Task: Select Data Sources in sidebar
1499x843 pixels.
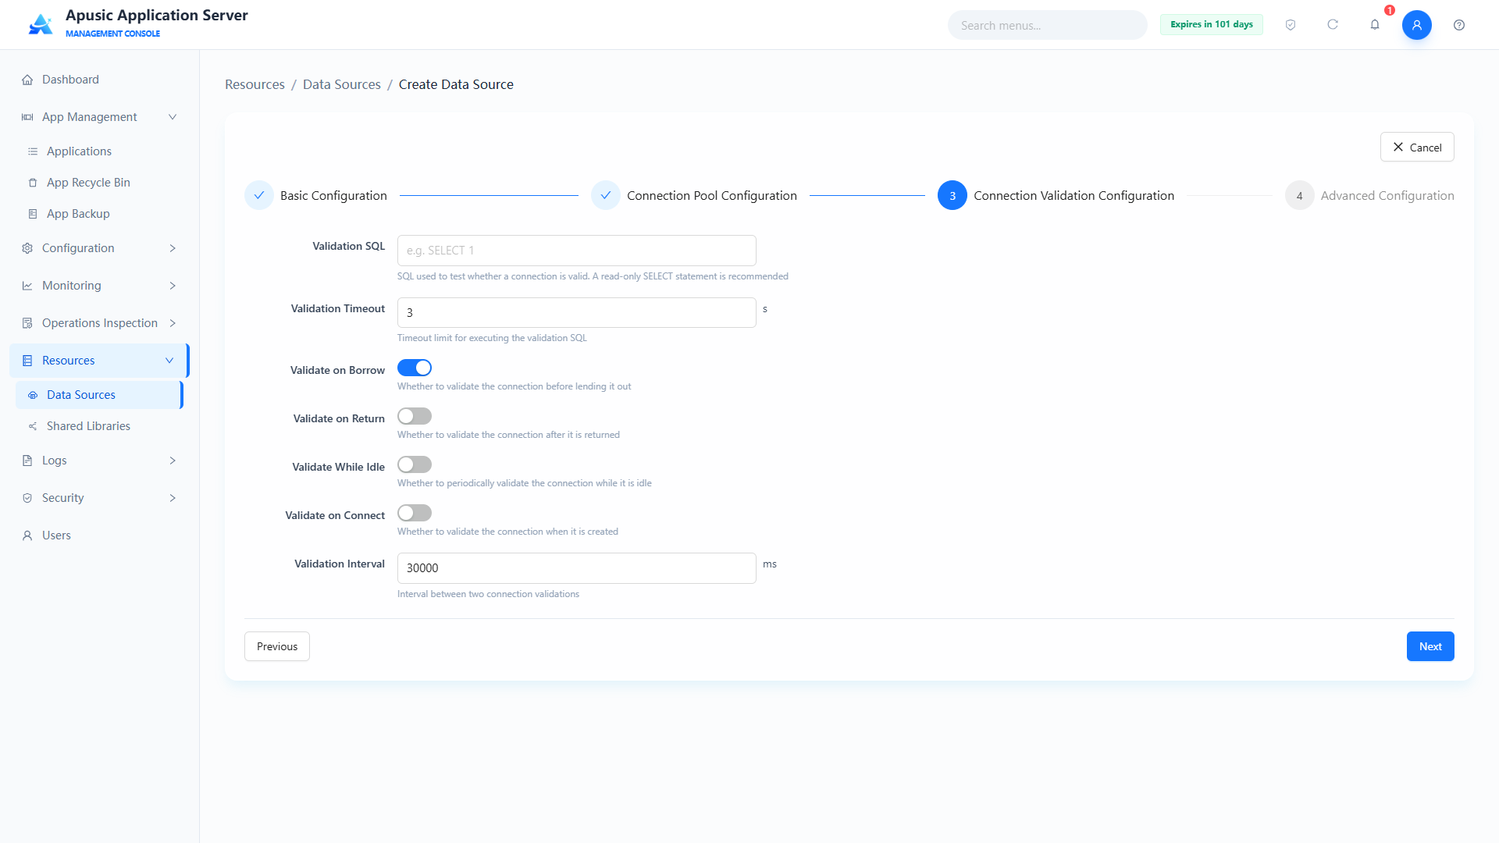Action: 100,395
